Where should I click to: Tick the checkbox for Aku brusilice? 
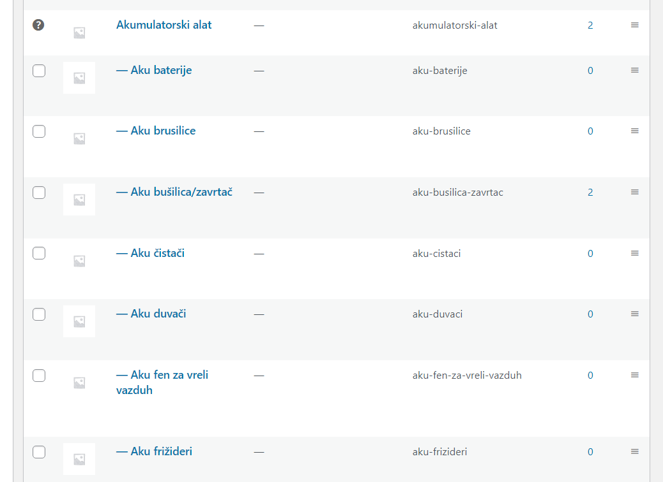39,131
